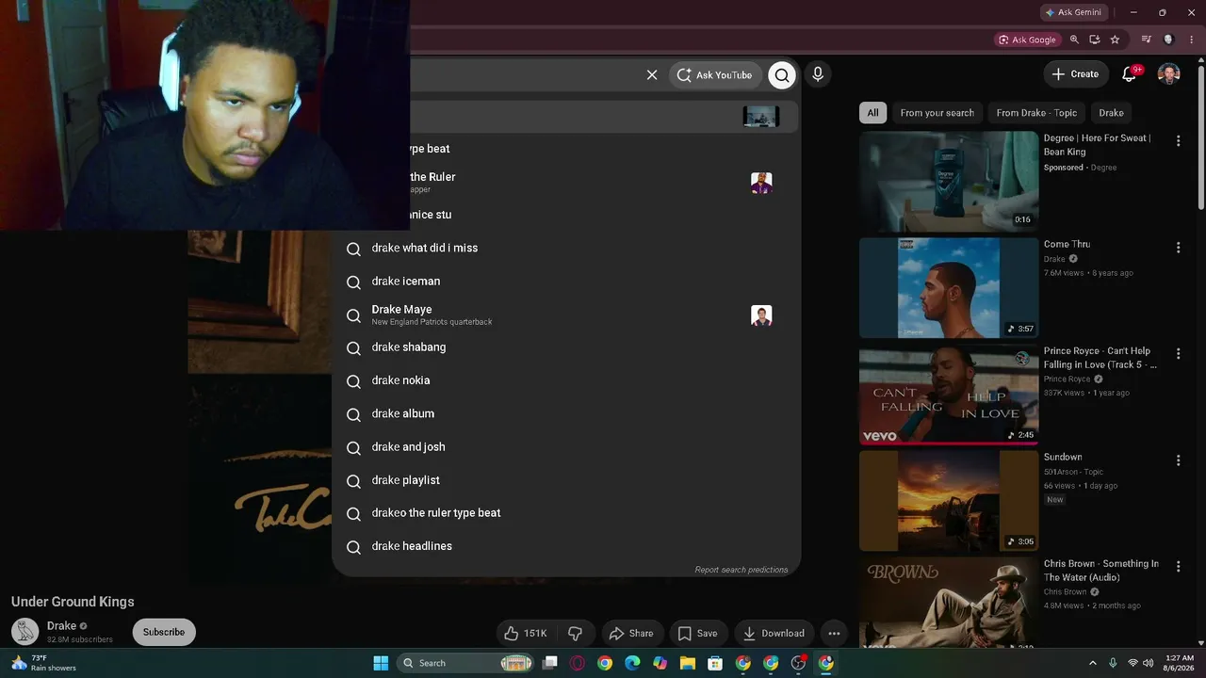Click the install app icon in address bar
Screen dimensions: 1206x678
[x=1095, y=40]
